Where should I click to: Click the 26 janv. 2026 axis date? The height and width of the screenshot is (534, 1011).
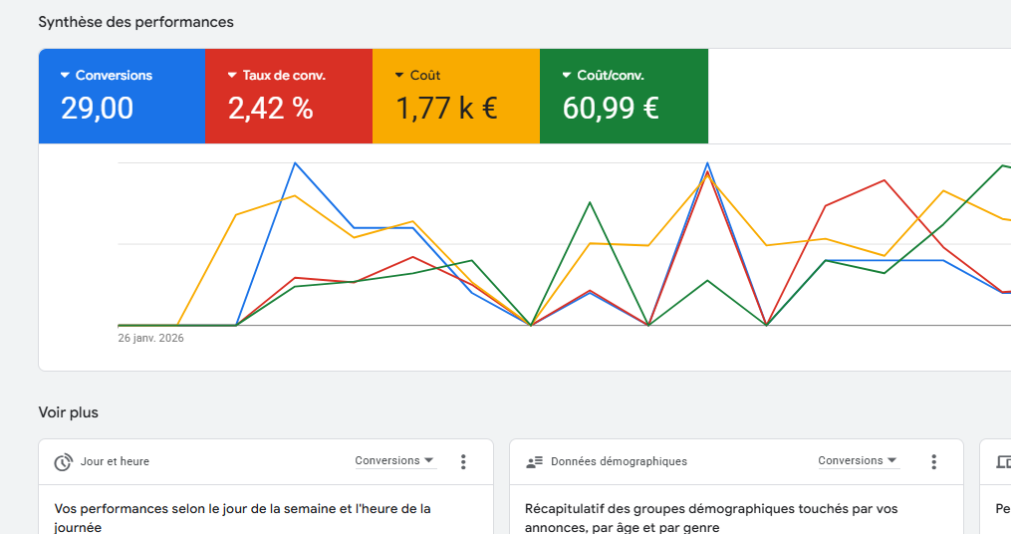150,338
